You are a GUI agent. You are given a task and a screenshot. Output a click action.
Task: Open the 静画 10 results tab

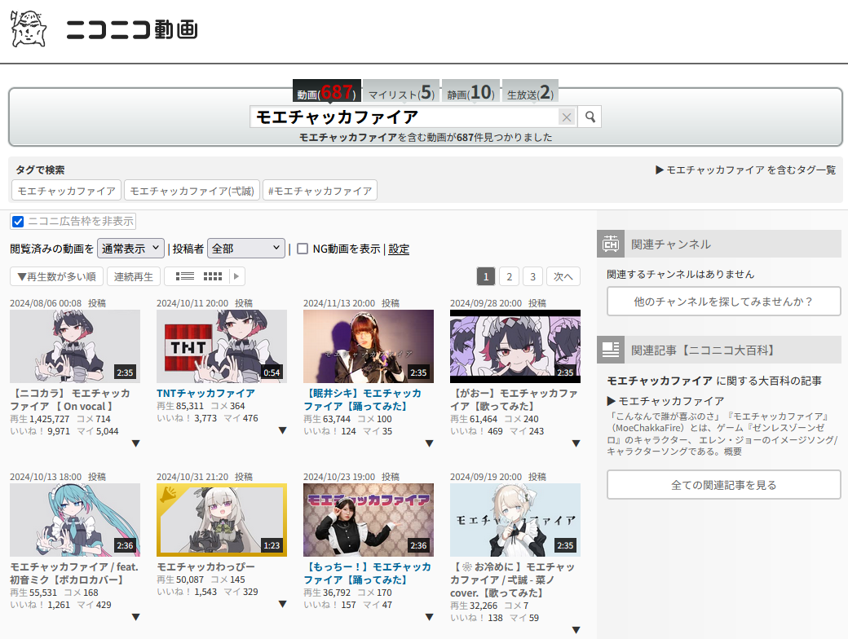[x=470, y=92]
